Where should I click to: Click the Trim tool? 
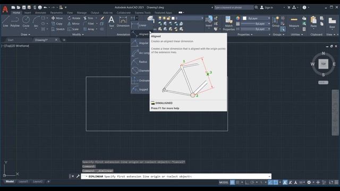(88, 18)
